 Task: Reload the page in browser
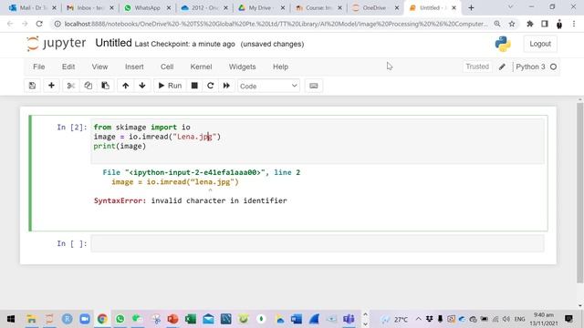(x=39, y=24)
